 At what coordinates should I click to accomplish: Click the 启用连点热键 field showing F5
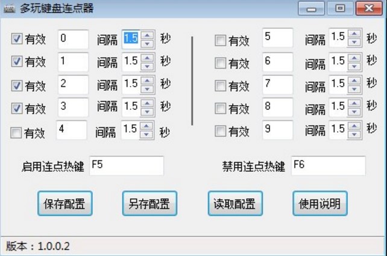[x=127, y=166]
